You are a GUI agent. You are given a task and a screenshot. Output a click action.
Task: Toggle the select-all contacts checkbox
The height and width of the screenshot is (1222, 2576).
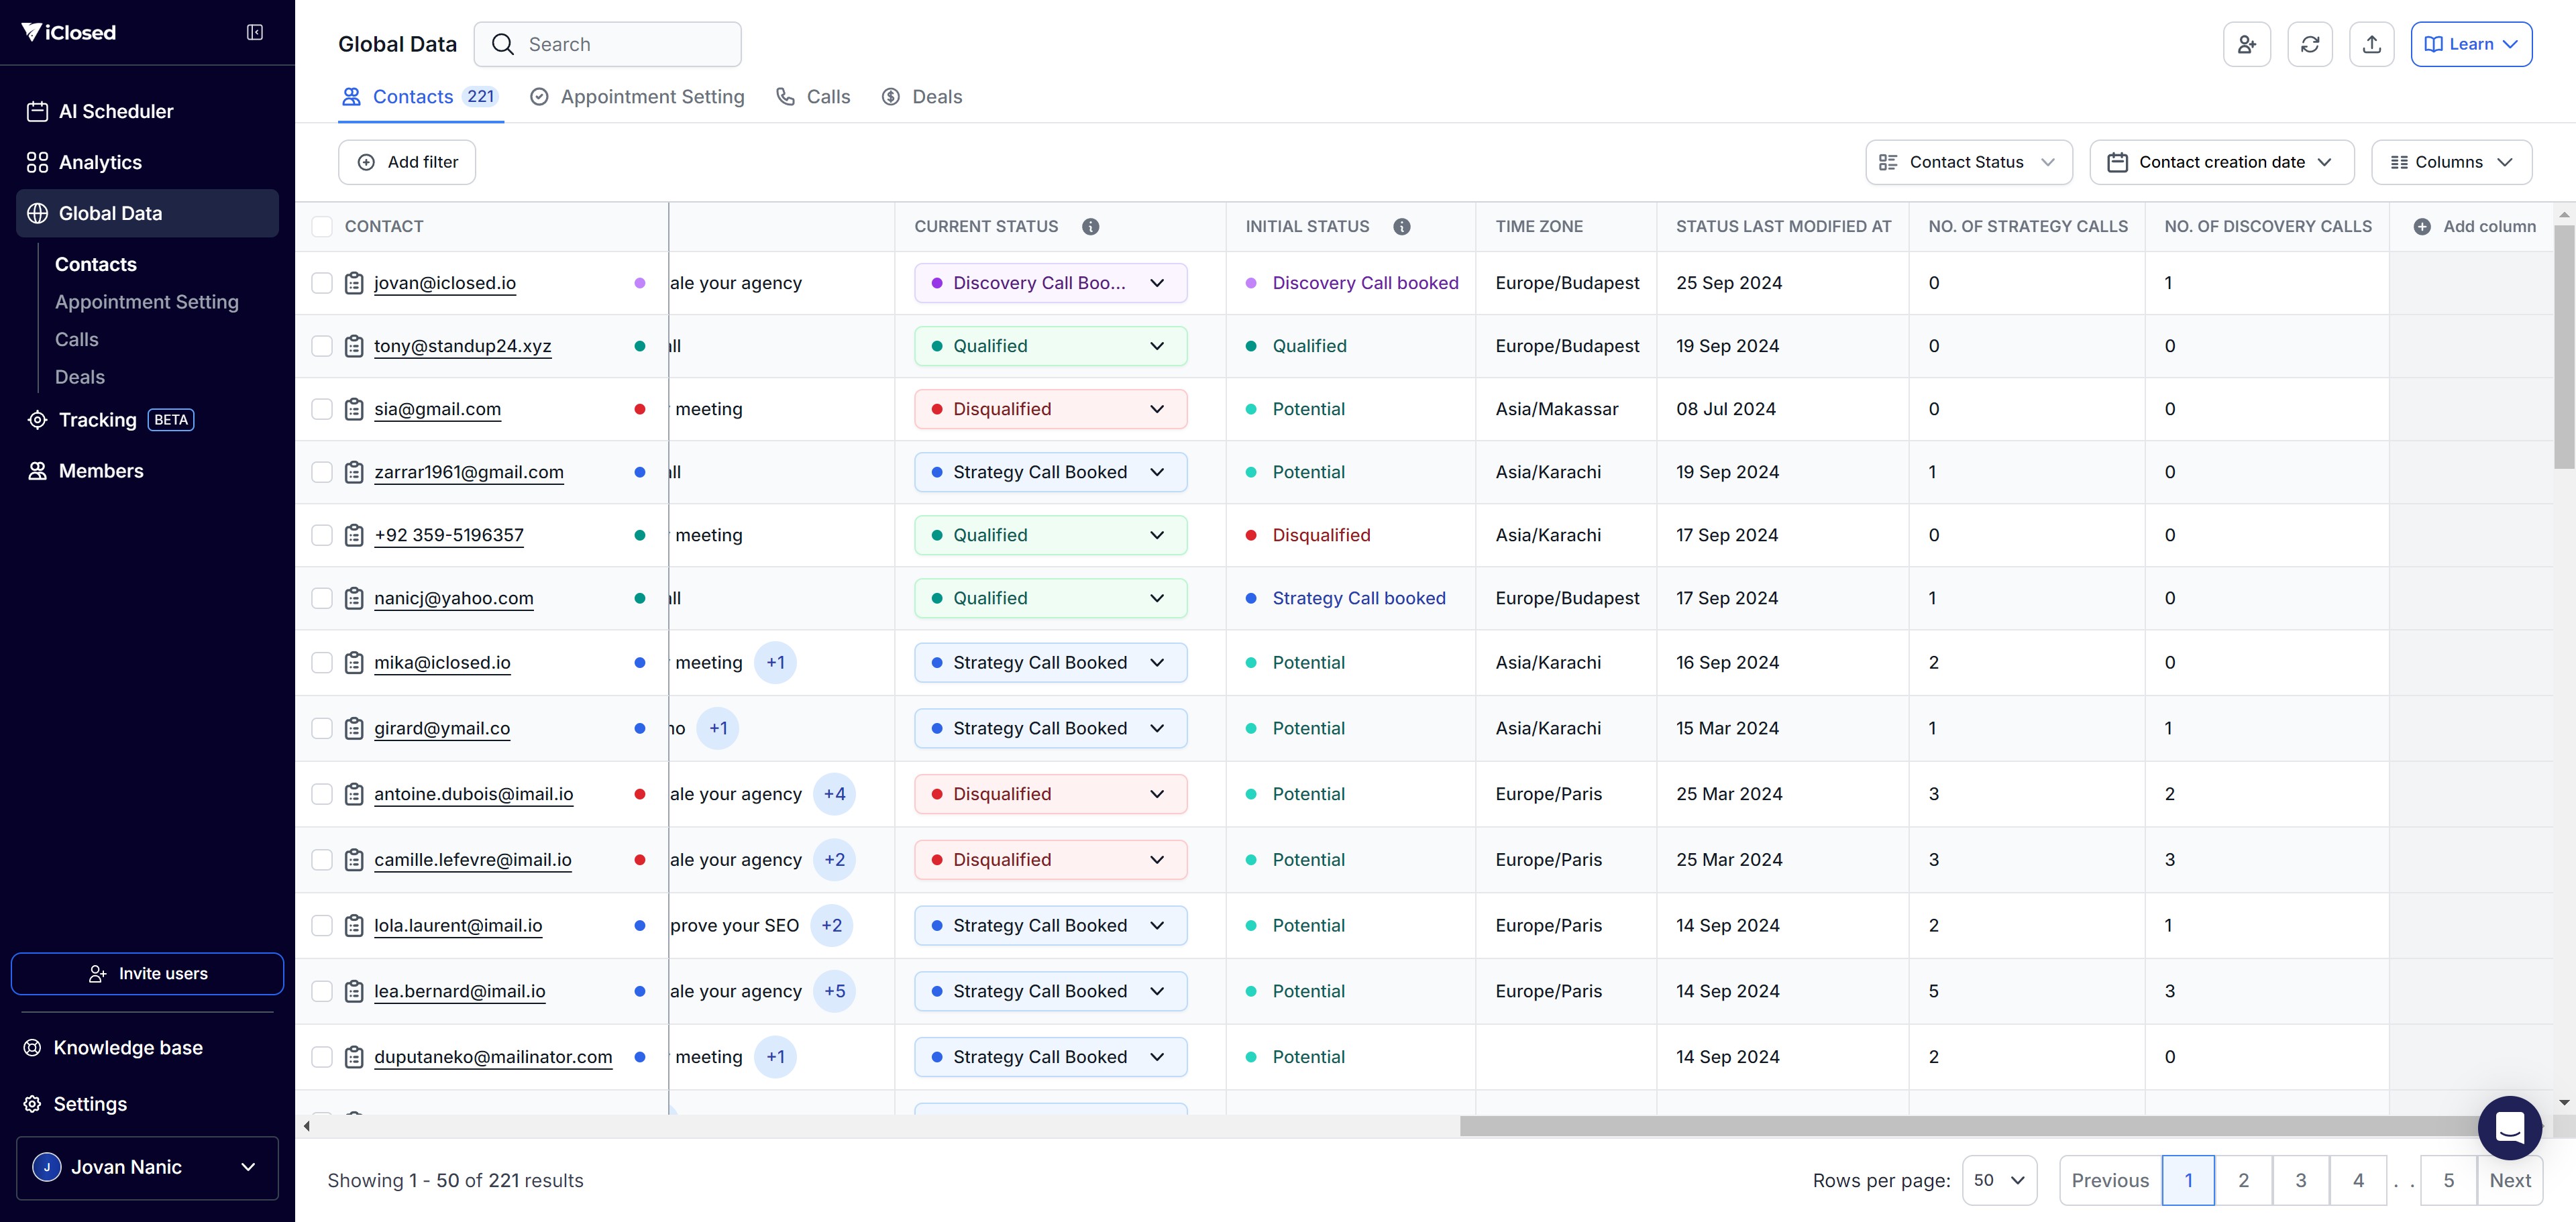pos(322,227)
